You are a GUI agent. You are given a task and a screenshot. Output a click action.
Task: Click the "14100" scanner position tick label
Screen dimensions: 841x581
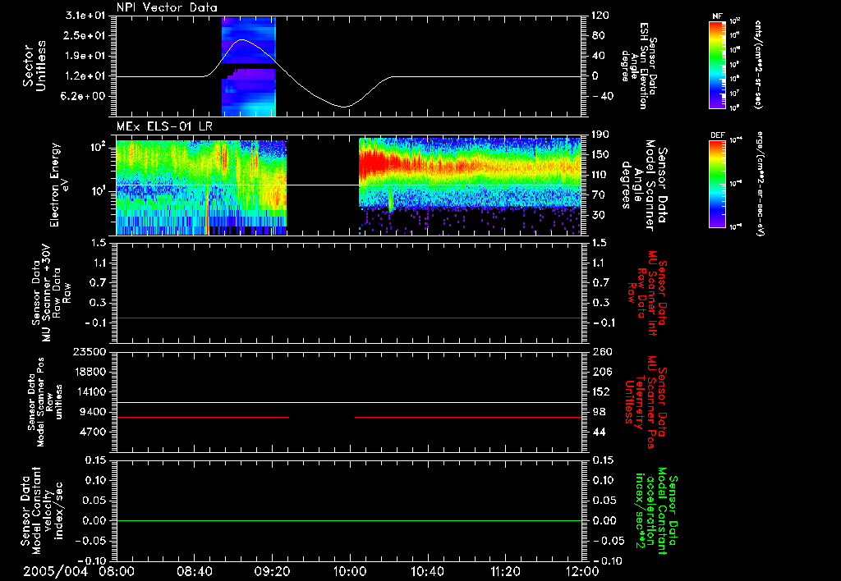[x=90, y=391]
